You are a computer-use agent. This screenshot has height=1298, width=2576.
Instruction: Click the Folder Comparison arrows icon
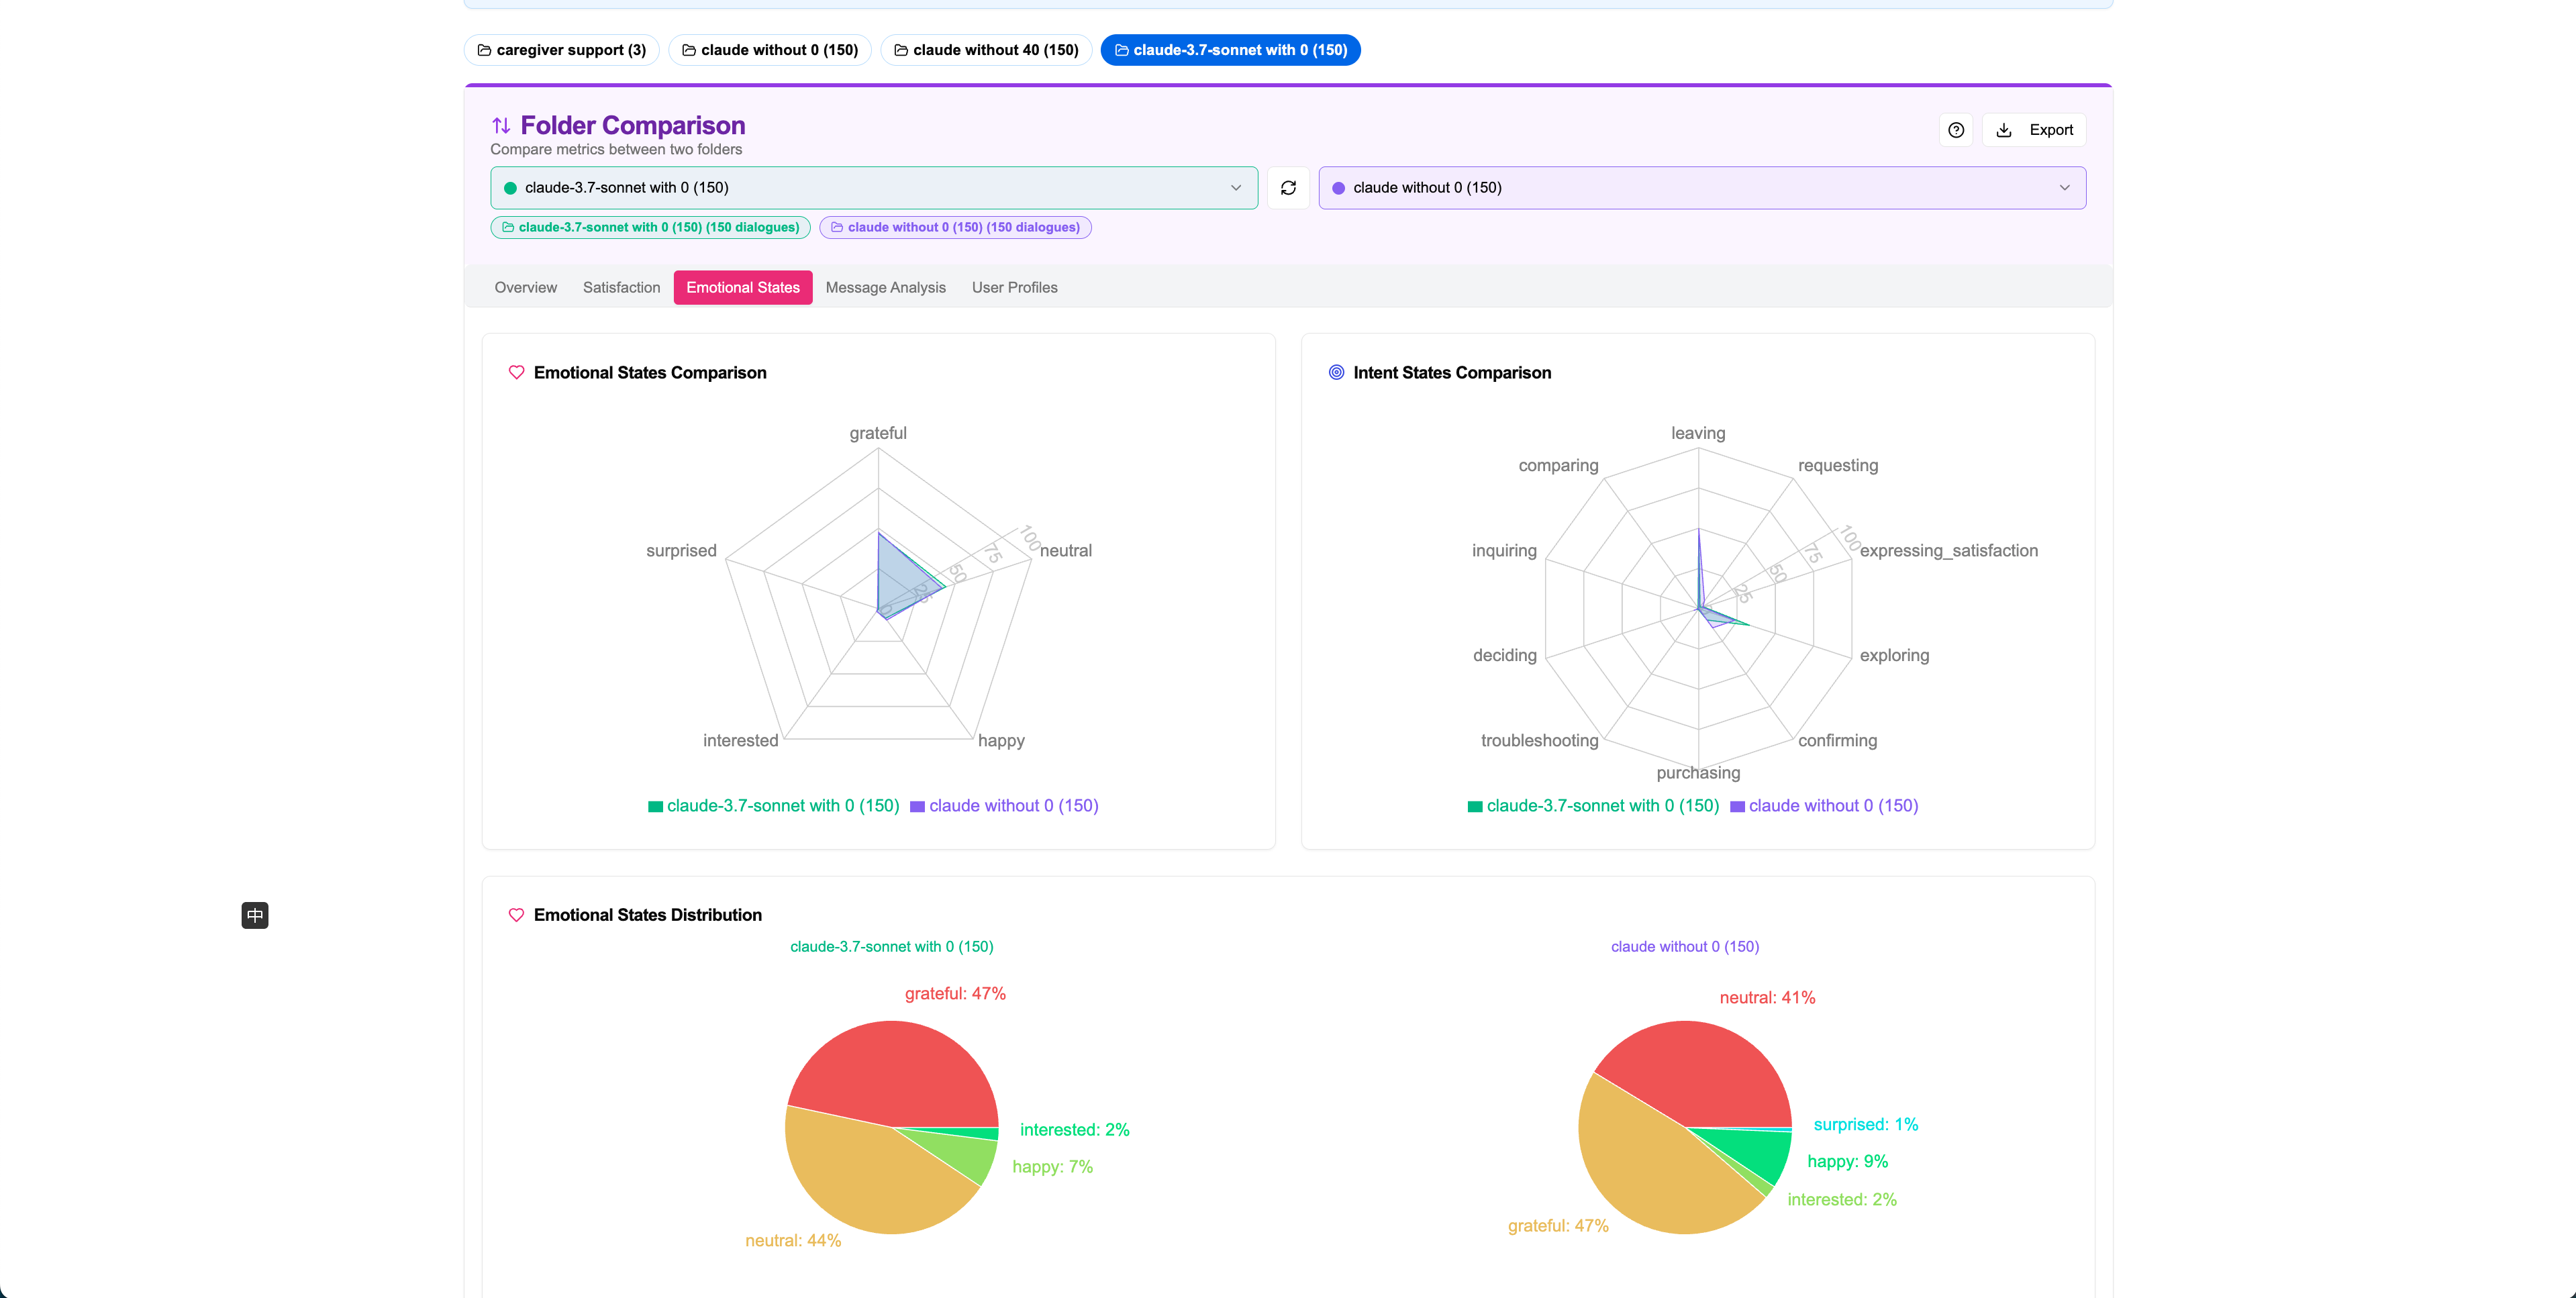tap(501, 125)
